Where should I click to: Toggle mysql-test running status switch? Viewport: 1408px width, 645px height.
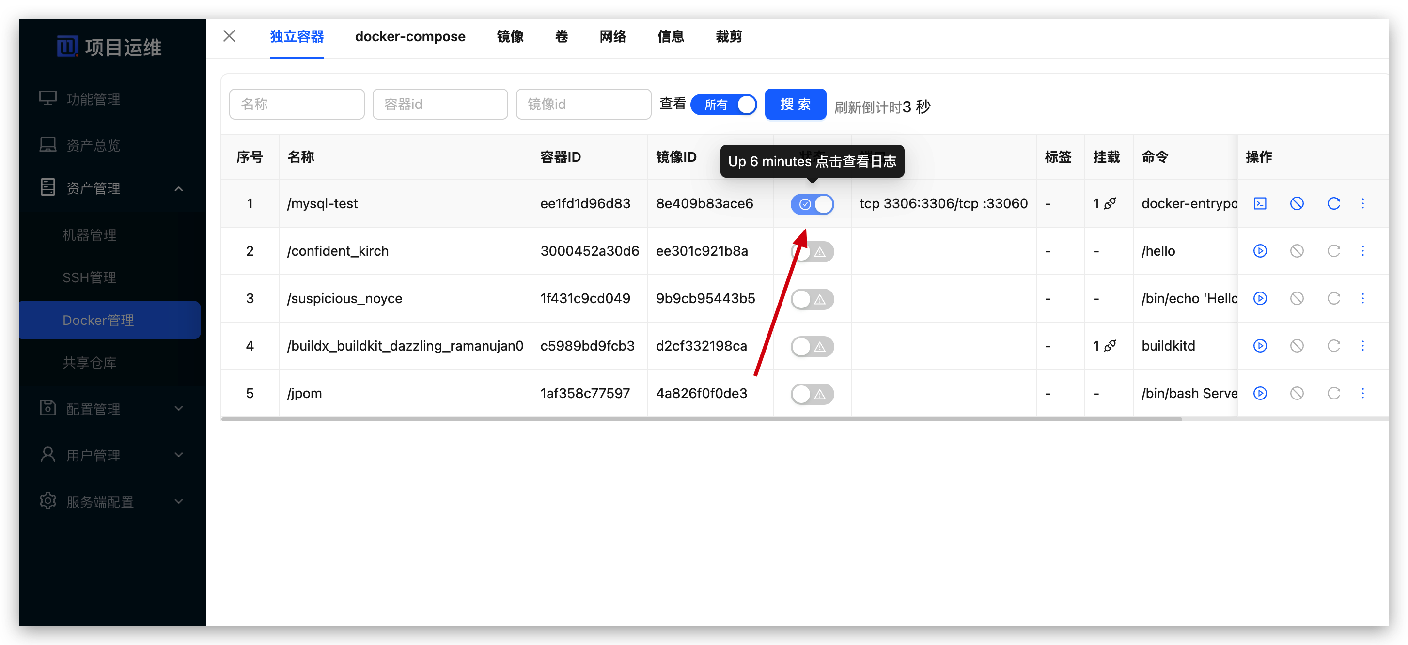click(812, 204)
